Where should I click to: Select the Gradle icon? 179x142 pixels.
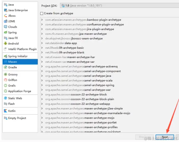[6, 67]
